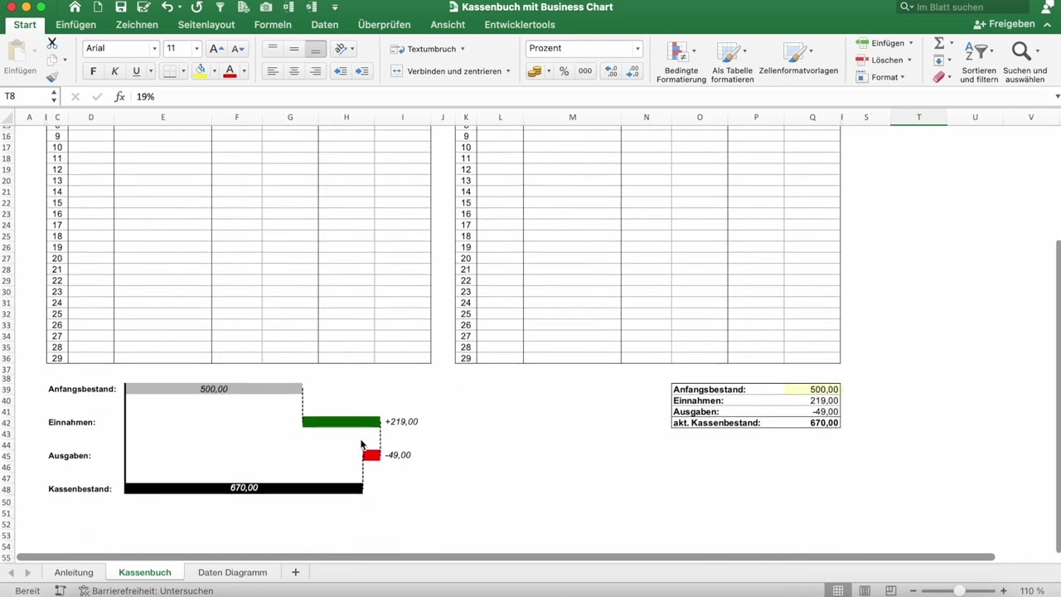The width and height of the screenshot is (1061, 597).
Task: Expand the number format dropdown Prozent
Action: [x=637, y=49]
